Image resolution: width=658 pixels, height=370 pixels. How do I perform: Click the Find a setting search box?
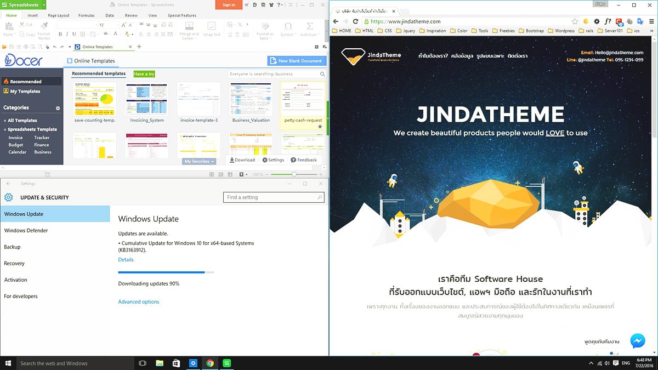(274, 197)
